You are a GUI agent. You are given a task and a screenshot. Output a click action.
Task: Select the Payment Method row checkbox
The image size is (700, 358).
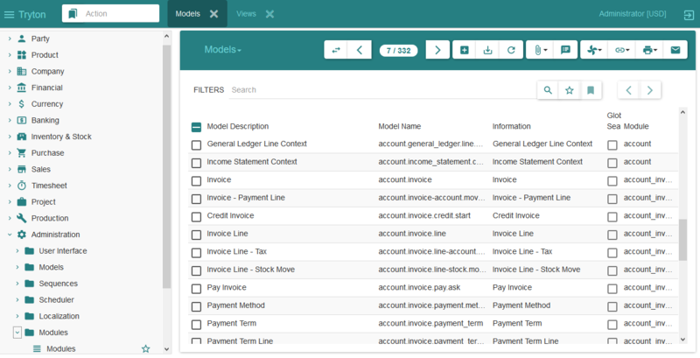[196, 306]
